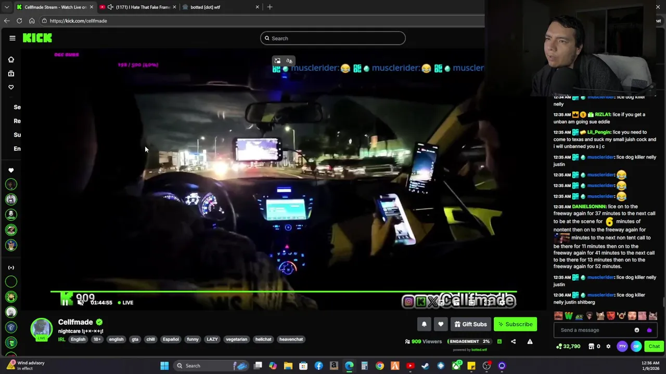Select the vegetarian tag
This screenshot has height=374, width=666.
[236, 339]
